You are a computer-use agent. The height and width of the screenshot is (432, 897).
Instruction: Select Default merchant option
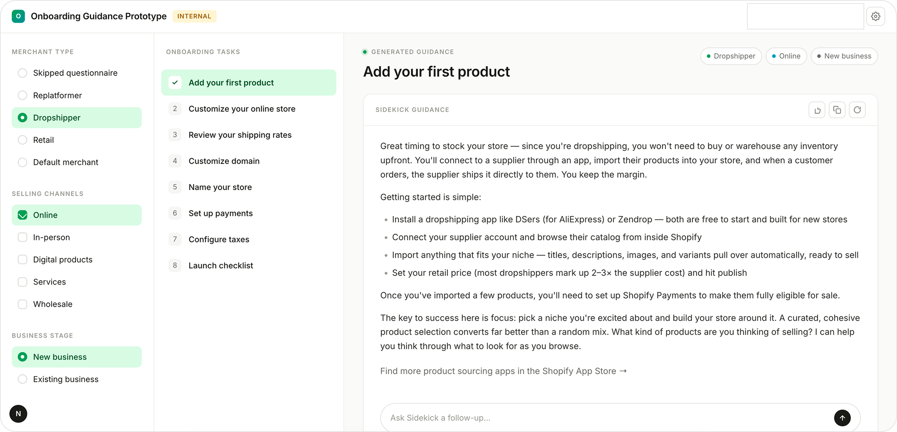point(77,162)
